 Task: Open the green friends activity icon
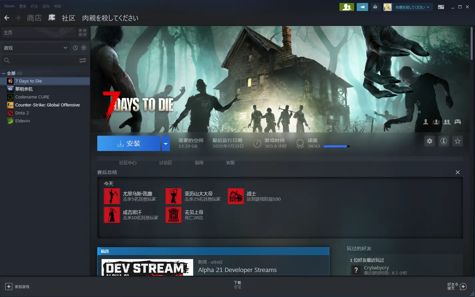click(346, 7)
